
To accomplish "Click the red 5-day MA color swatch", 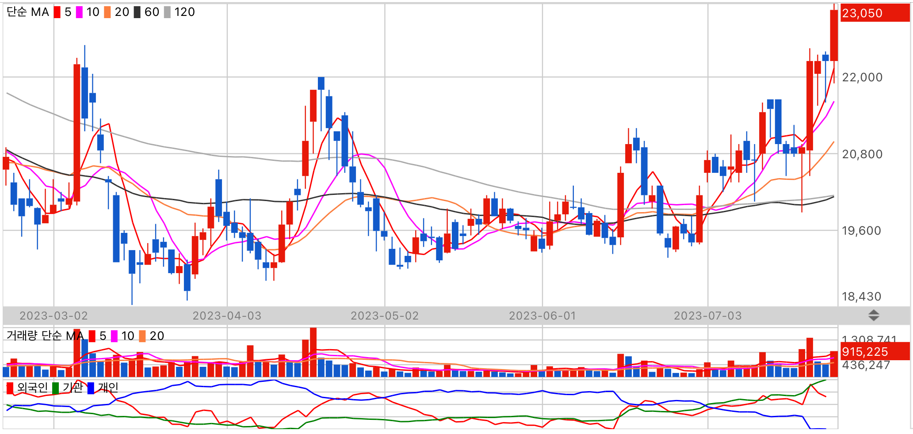I will tap(57, 12).
